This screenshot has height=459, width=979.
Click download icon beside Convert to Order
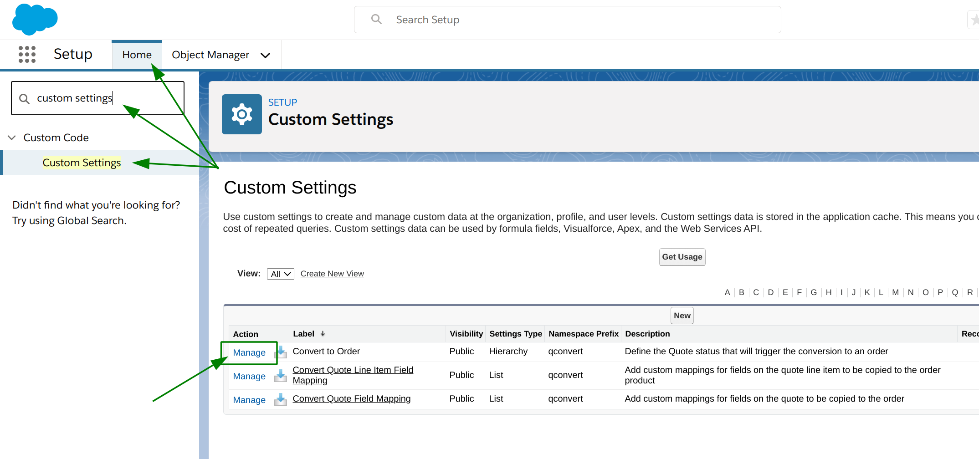click(281, 352)
